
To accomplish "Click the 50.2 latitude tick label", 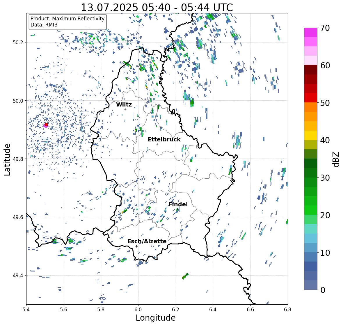I will (18, 42).
